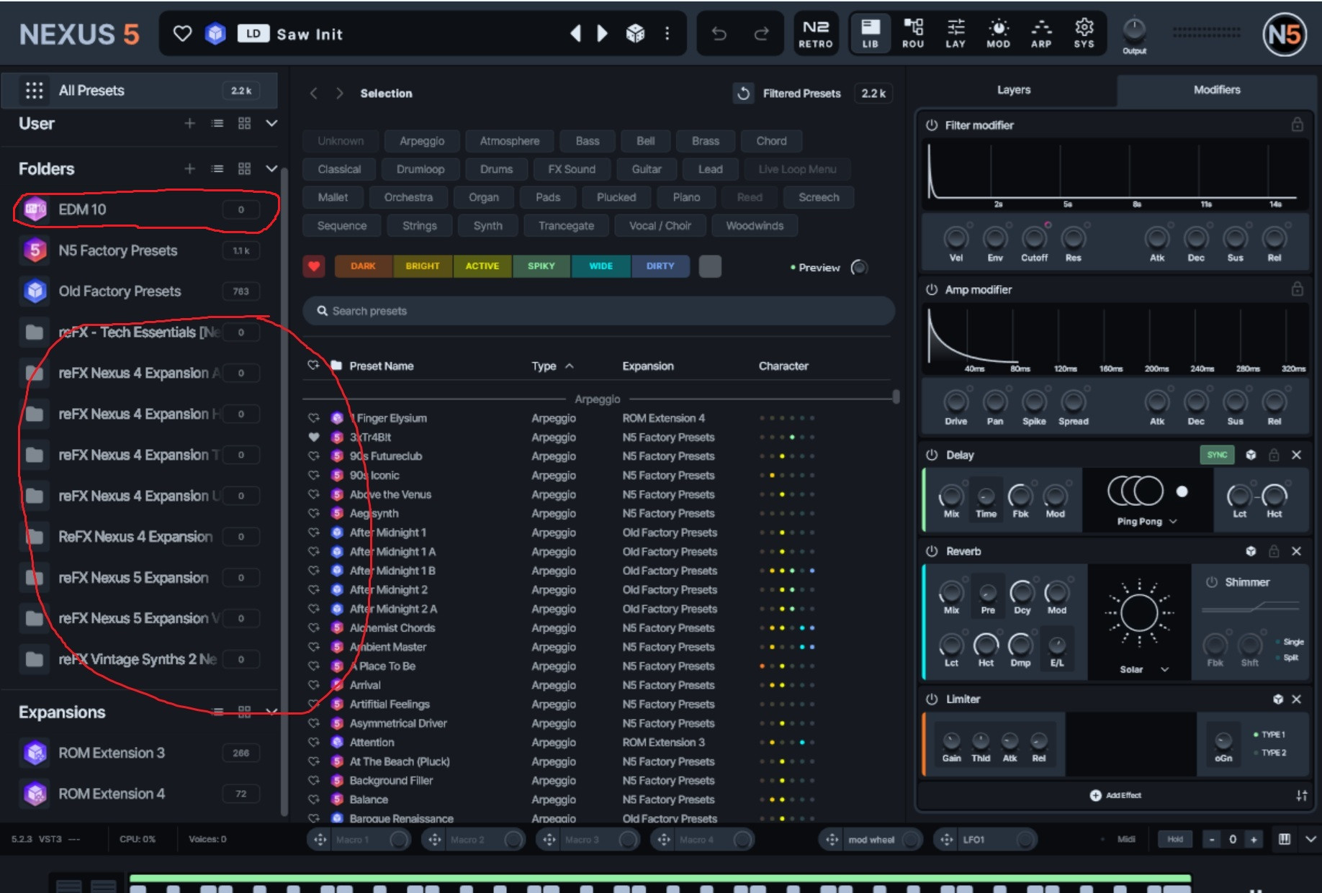The height and width of the screenshot is (893, 1322).
Task: Enable the Shimmer power switch
Action: [1212, 582]
